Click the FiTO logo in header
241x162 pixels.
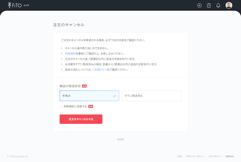(x=18, y=5)
